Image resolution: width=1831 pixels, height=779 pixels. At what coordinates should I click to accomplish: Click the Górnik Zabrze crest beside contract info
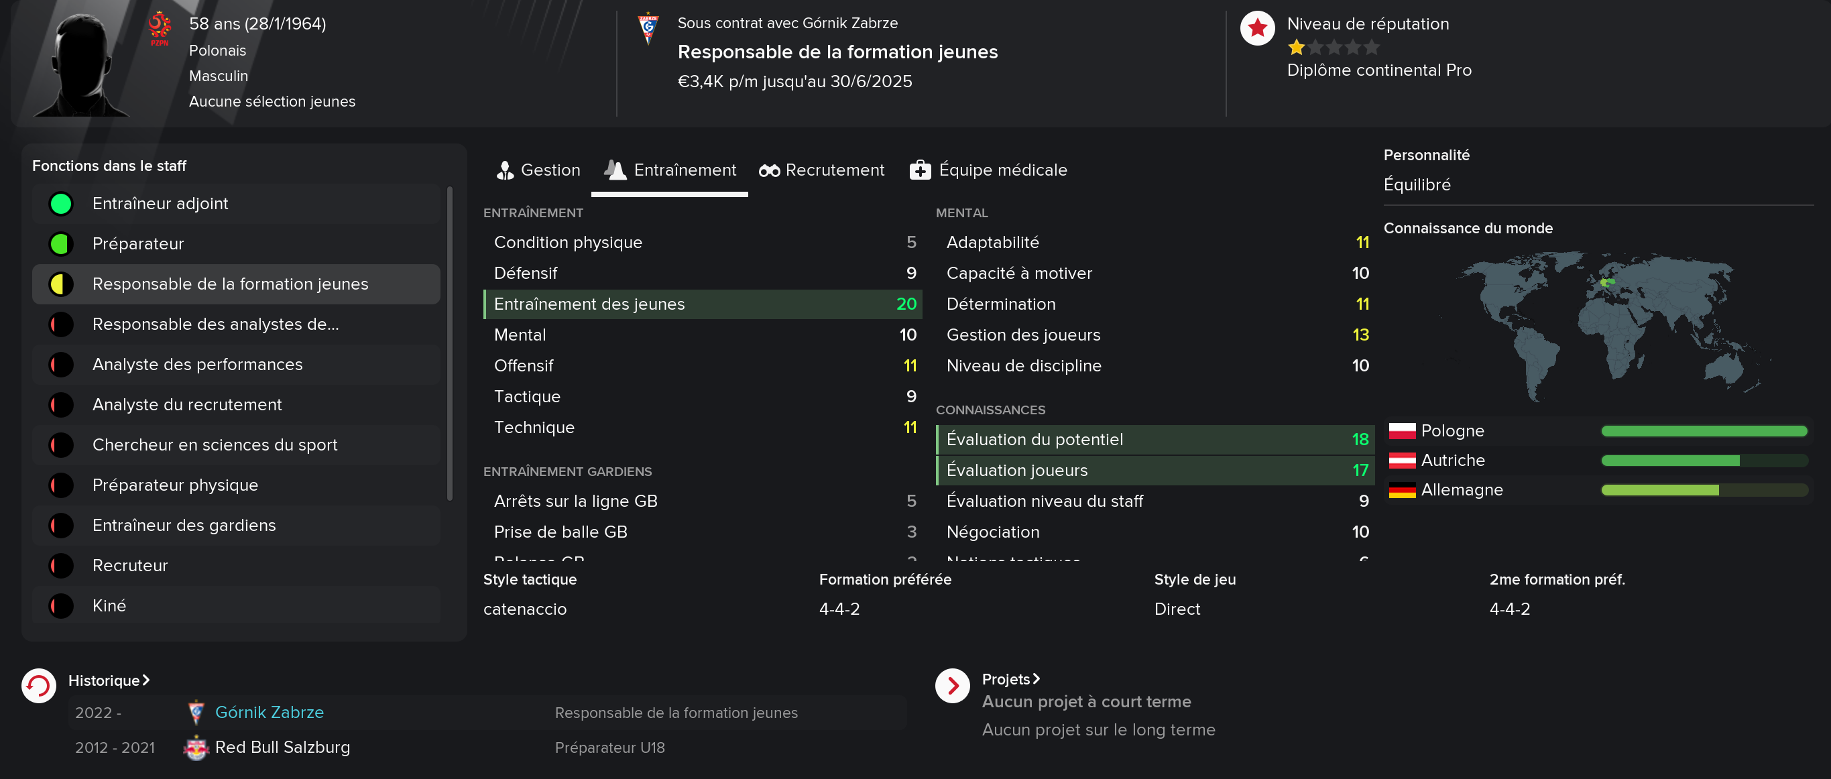point(648,28)
